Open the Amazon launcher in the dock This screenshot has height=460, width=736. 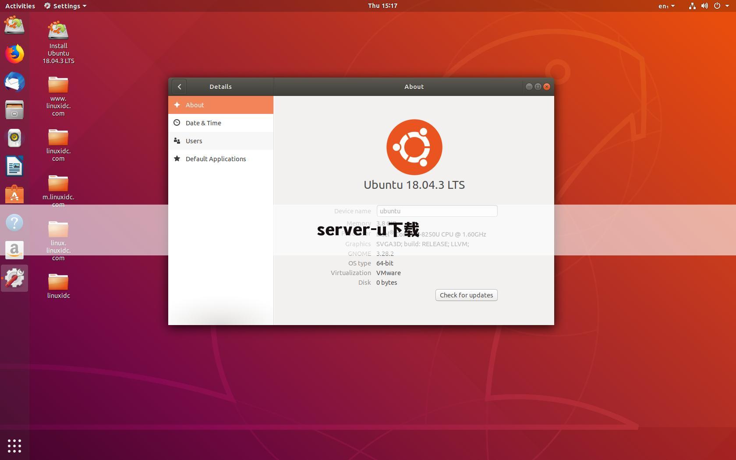point(14,250)
